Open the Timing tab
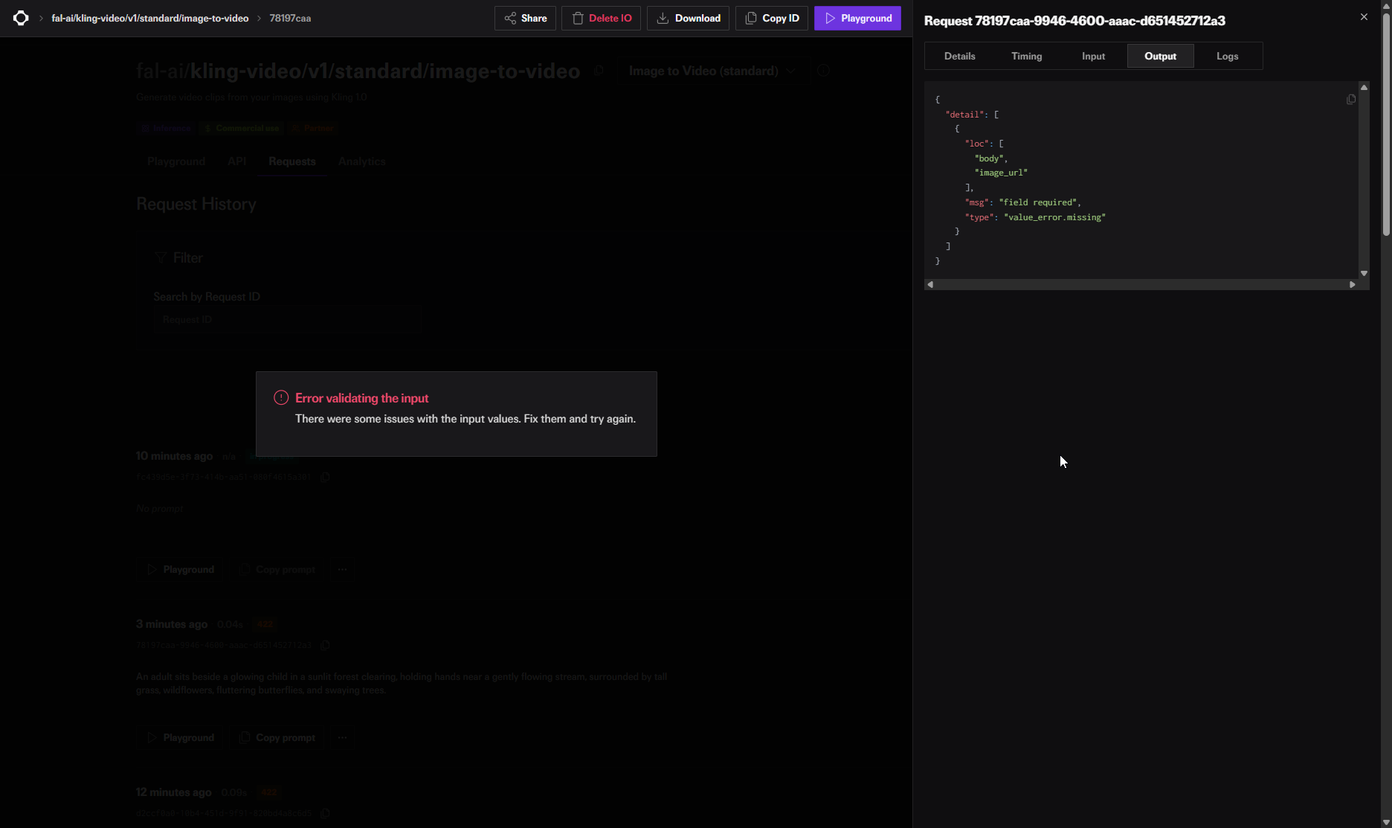This screenshot has height=828, width=1392. pos(1026,56)
